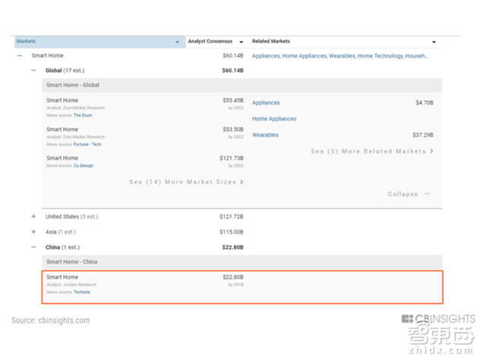Select the Appliances related market link
Image resolution: width=486 pixels, height=364 pixels.
click(266, 102)
